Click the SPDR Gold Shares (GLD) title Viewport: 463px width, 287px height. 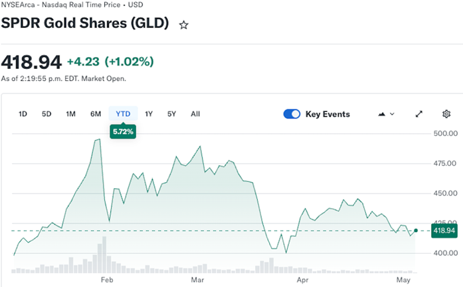85,23
